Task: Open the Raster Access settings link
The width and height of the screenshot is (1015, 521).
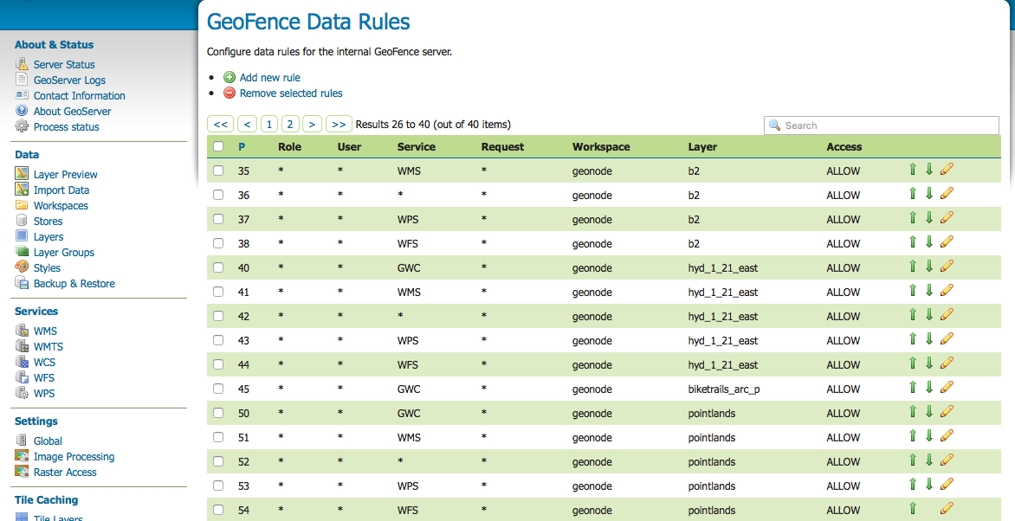Action: click(x=65, y=472)
